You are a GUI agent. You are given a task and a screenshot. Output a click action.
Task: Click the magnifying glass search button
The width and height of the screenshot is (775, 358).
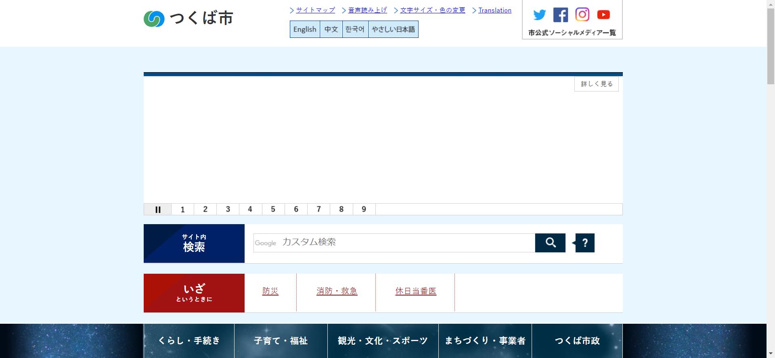tap(550, 243)
